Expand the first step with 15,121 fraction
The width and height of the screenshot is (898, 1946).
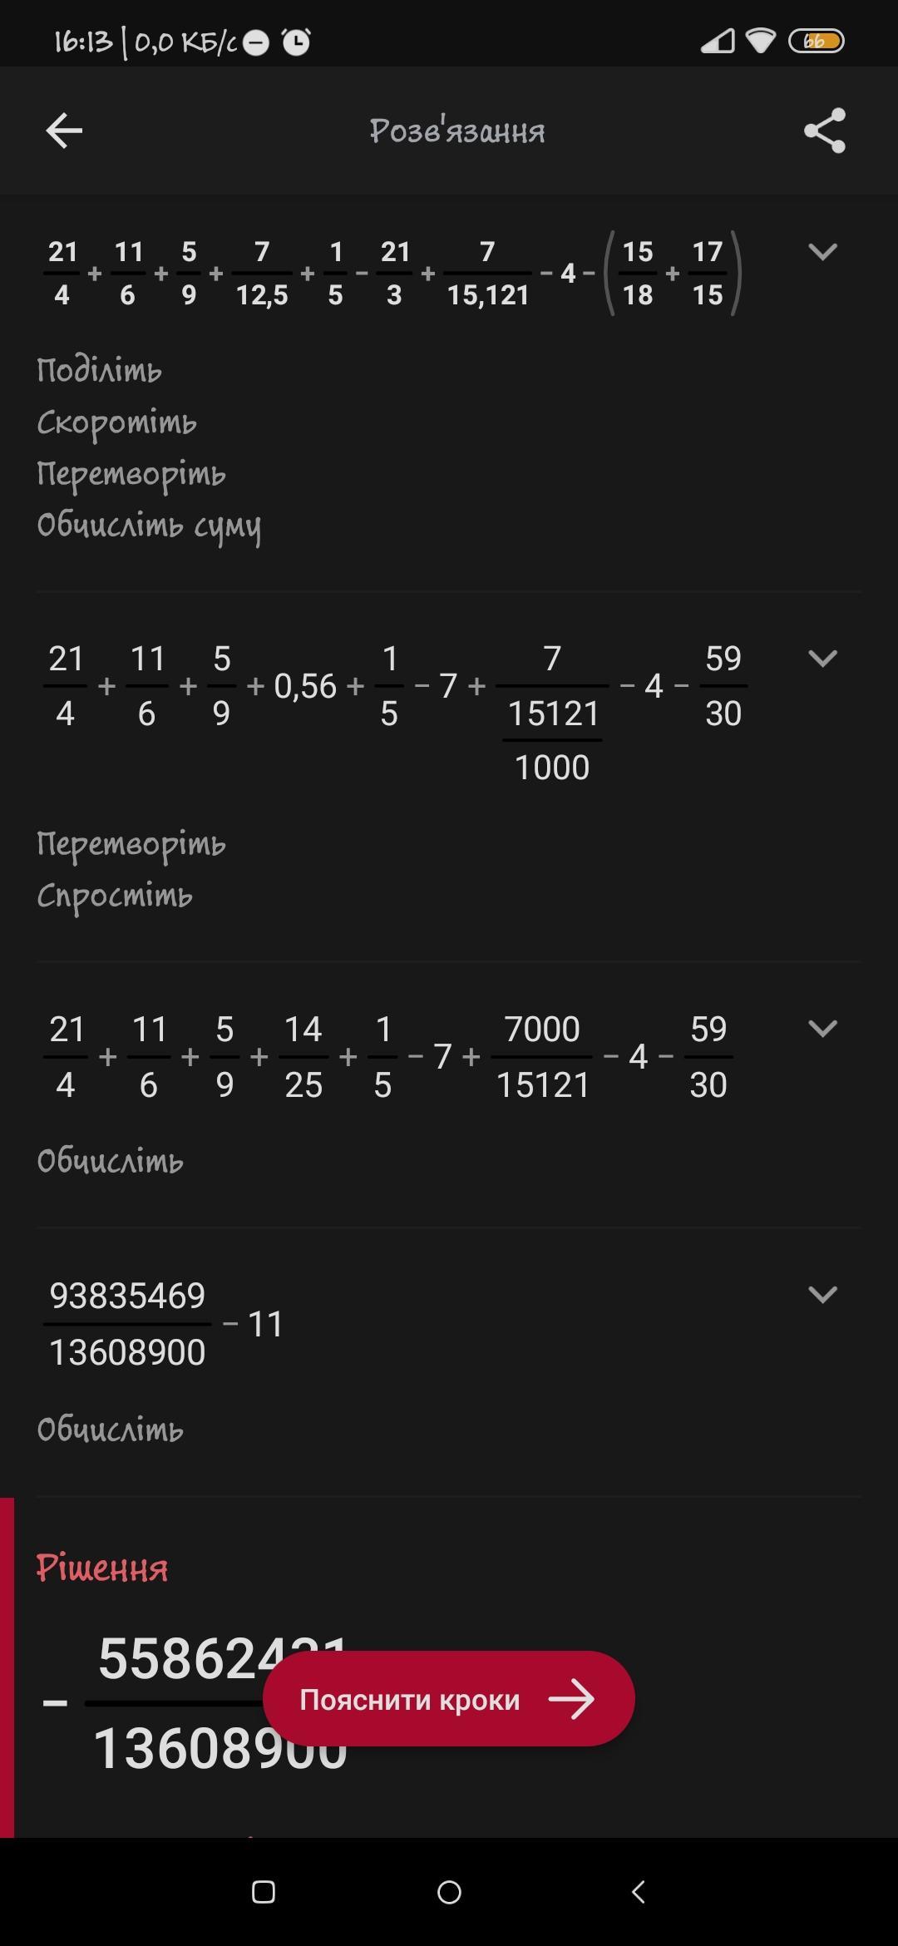point(822,251)
